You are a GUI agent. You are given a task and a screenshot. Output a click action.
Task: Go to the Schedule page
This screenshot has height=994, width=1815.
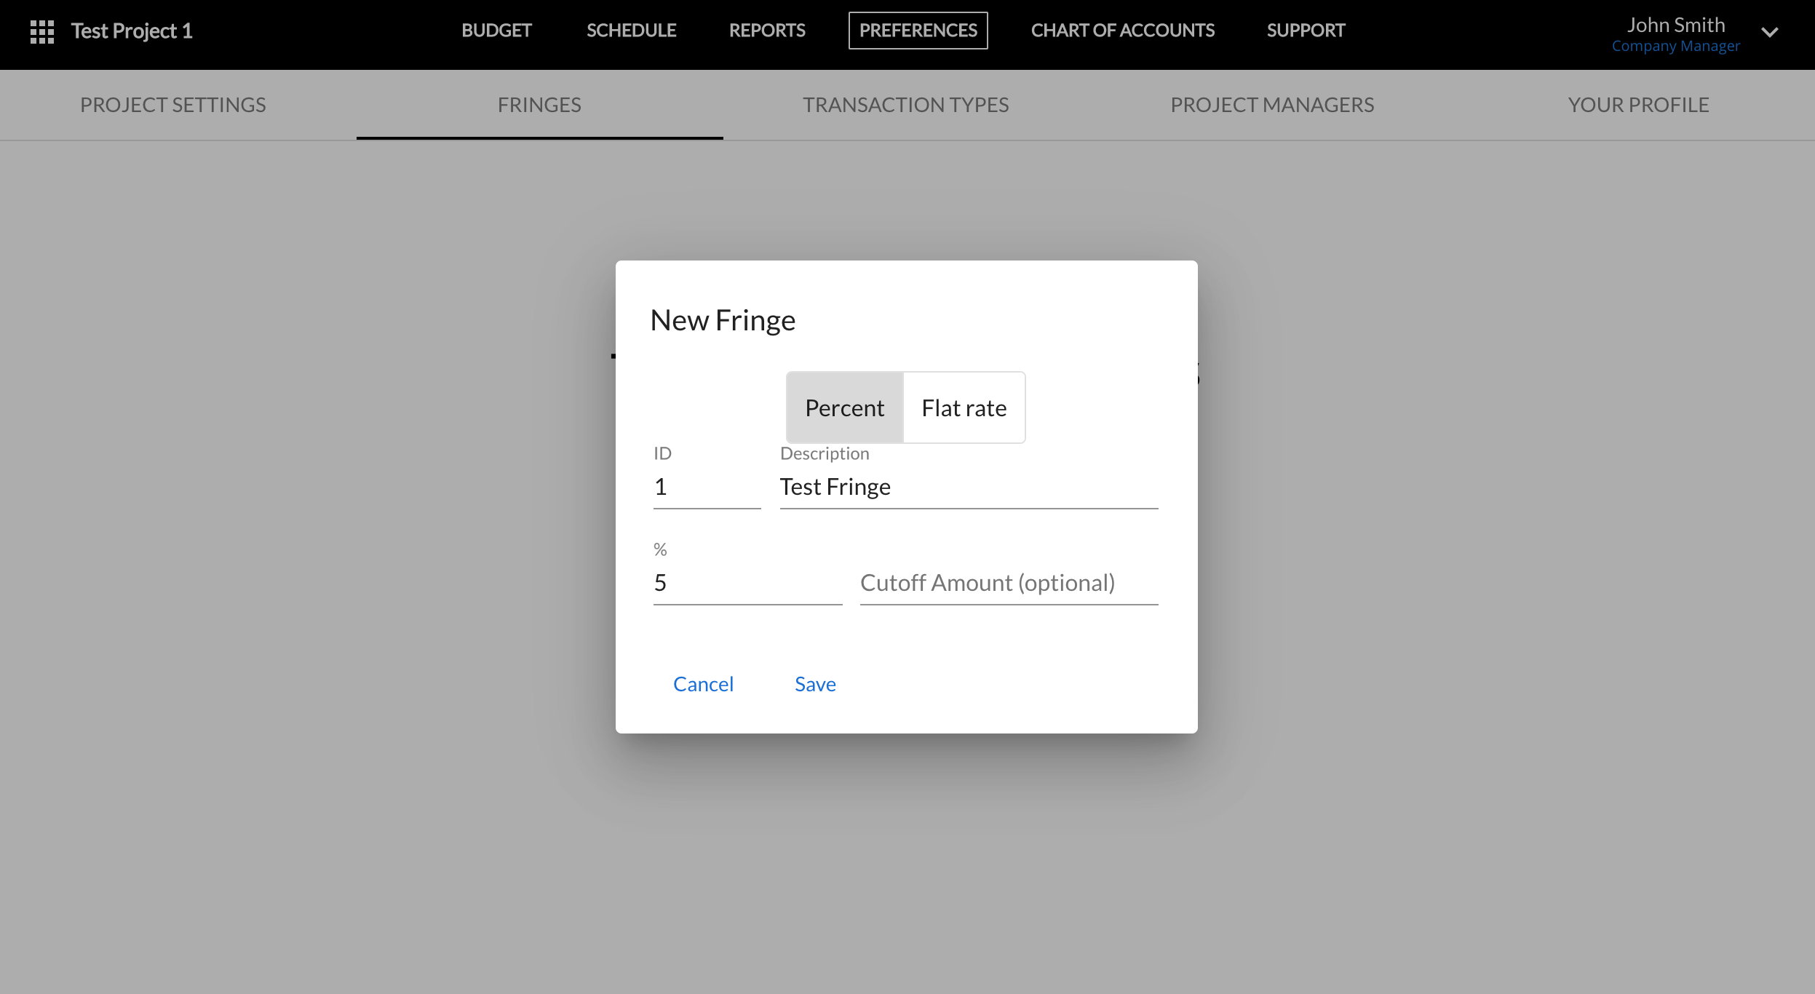coord(631,31)
